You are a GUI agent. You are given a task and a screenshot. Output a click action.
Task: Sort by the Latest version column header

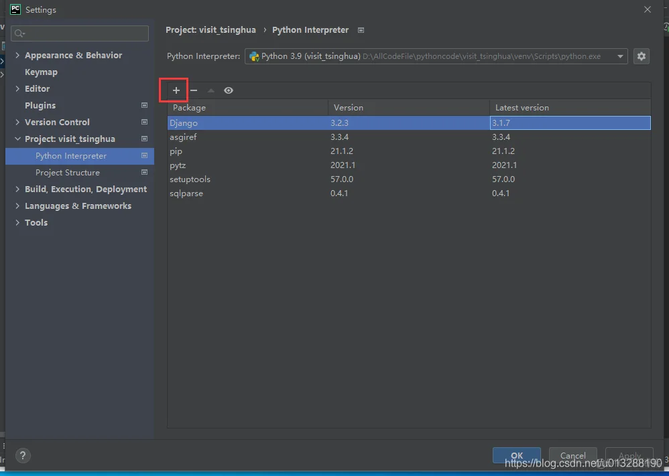point(570,108)
